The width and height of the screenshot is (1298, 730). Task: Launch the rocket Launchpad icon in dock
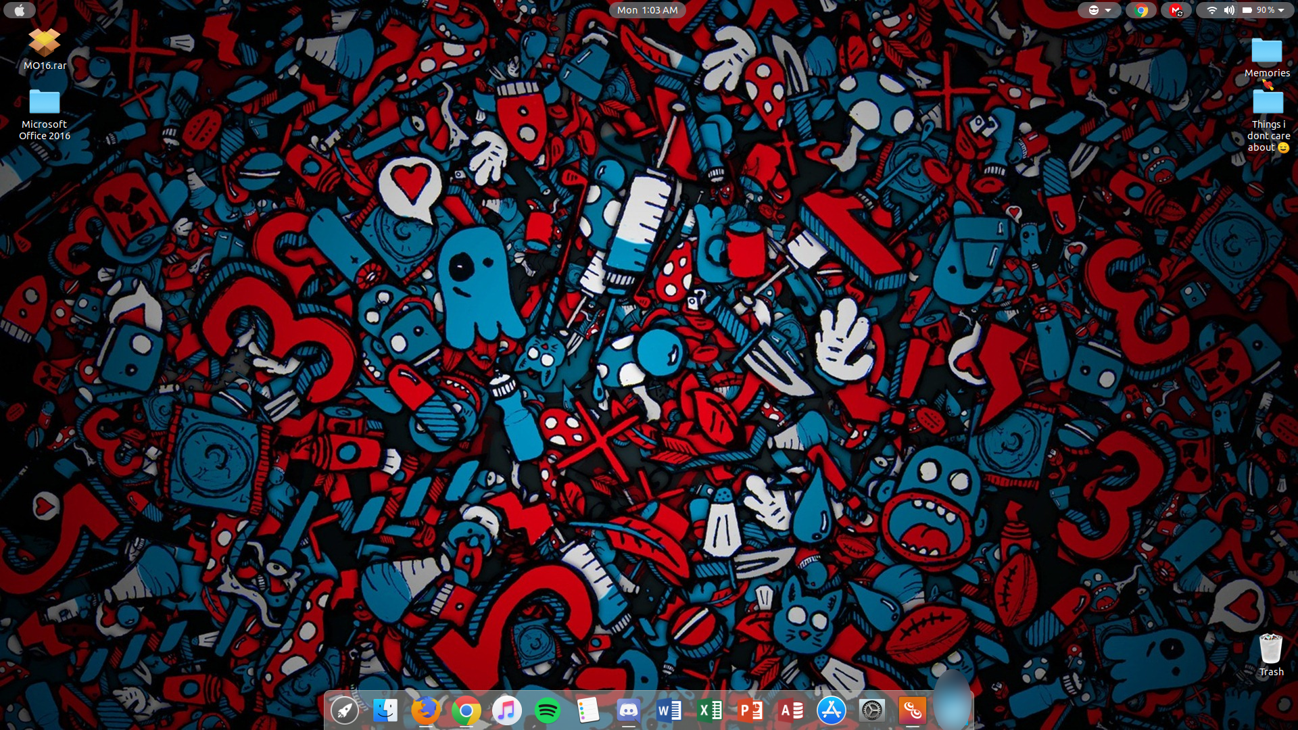(x=345, y=710)
